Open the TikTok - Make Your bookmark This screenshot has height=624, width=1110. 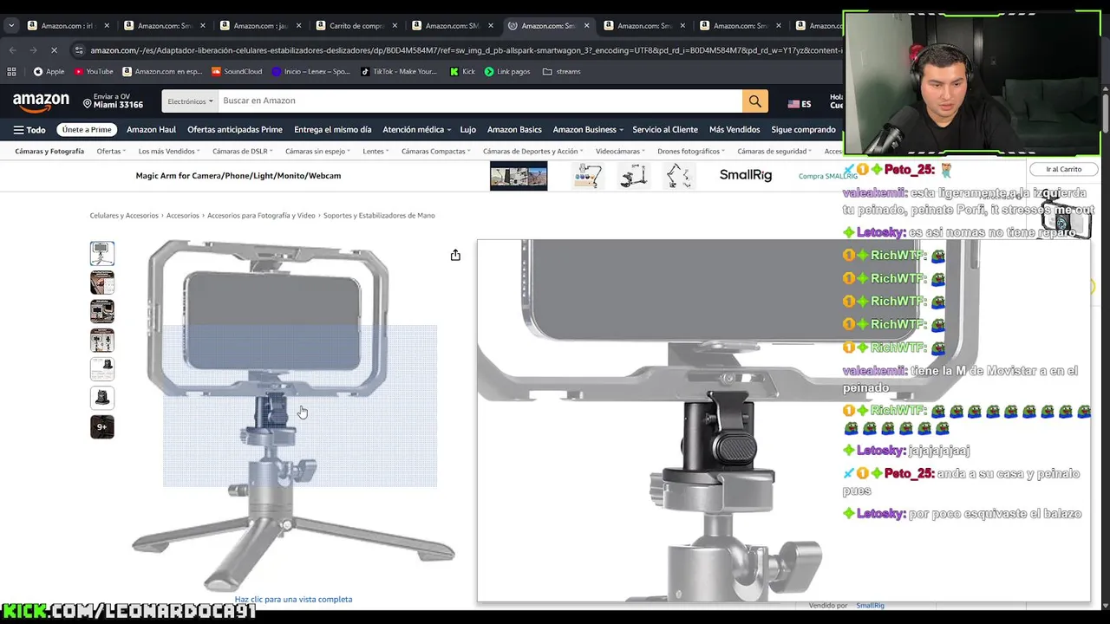399,72
